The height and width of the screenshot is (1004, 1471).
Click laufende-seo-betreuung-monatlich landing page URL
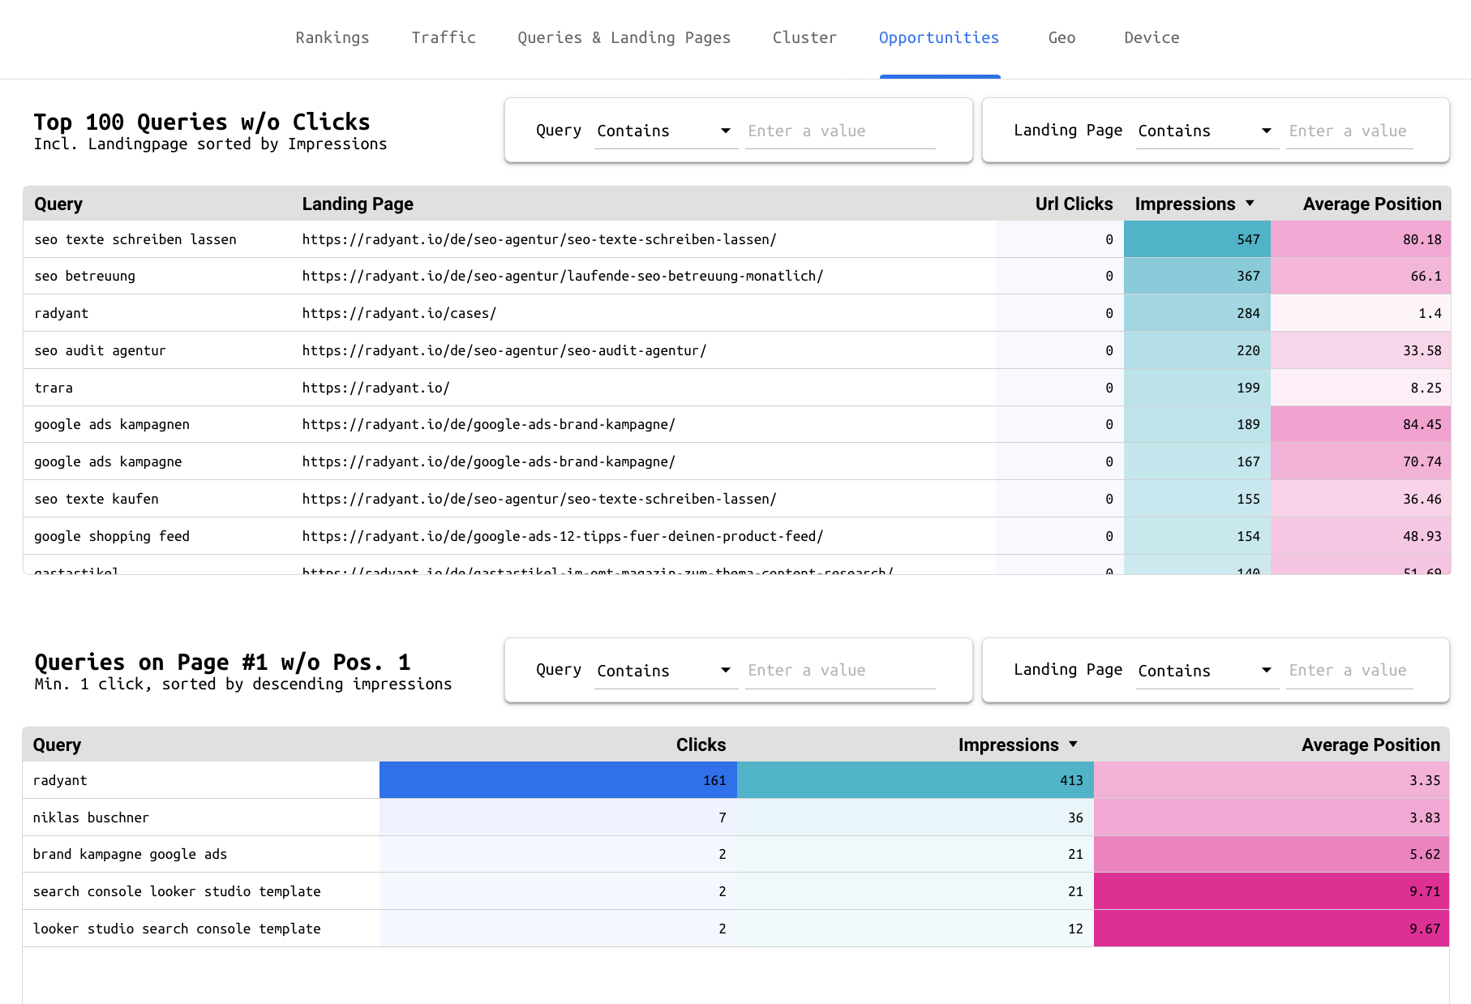(563, 276)
